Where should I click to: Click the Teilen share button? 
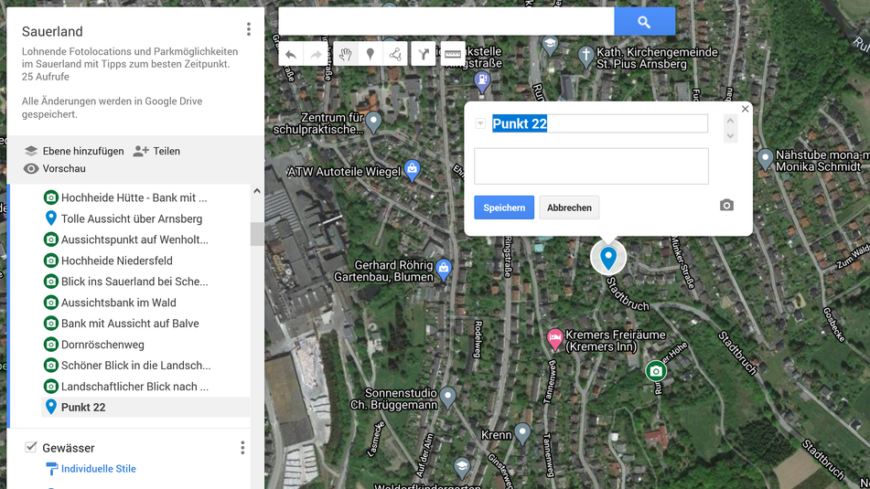tap(156, 151)
